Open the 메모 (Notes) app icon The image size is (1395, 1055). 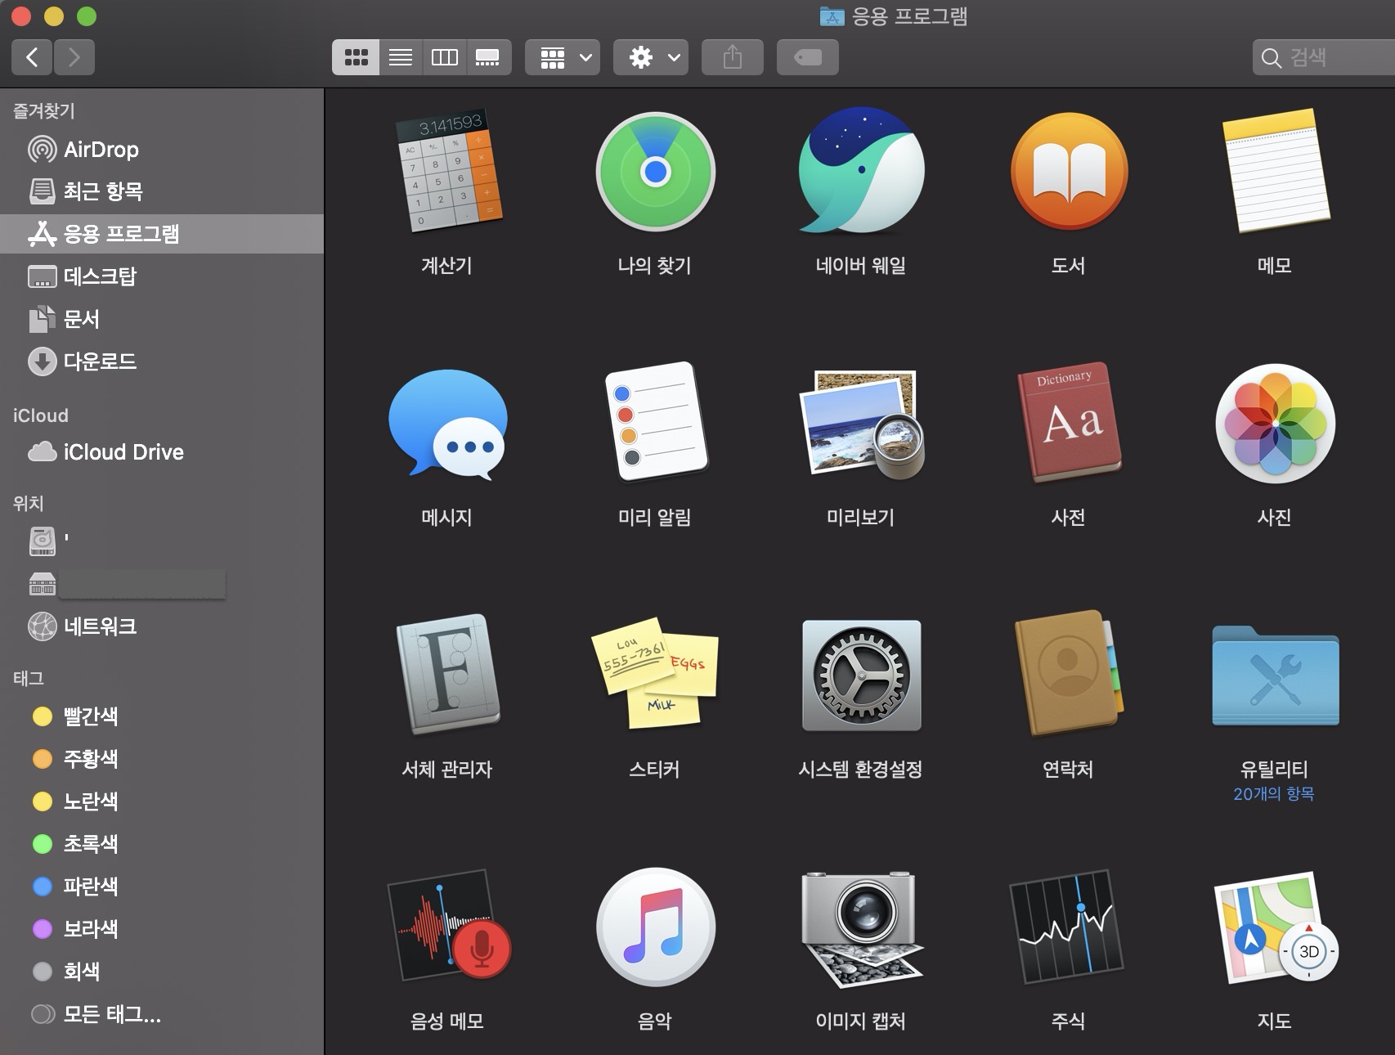[1275, 172]
